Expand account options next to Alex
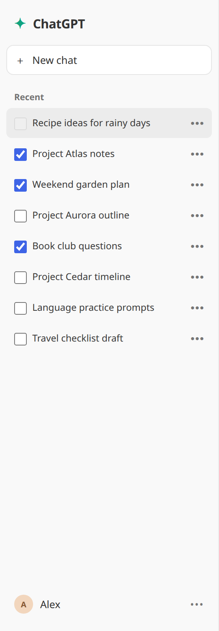The height and width of the screenshot is (631, 219). coord(197,604)
